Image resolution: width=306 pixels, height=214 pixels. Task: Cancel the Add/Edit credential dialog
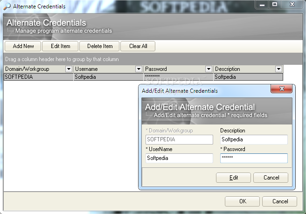pos(271,178)
